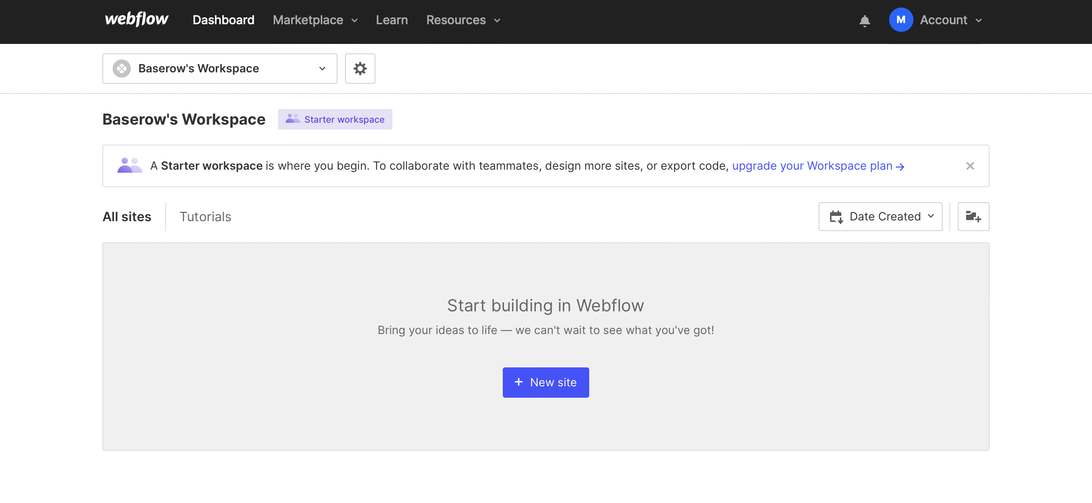The width and height of the screenshot is (1092, 503).
Task: Click the New site button
Action: click(x=545, y=382)
